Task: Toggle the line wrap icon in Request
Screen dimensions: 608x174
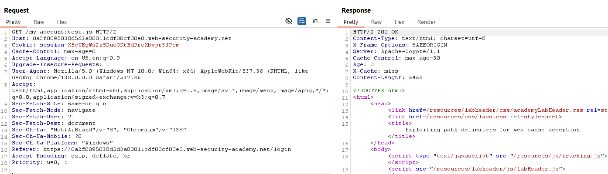Action: tap(302, 21)
